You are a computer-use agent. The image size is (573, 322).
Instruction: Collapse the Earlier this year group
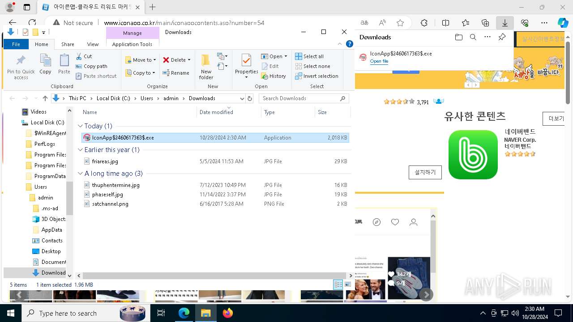(x=80, y=150)
